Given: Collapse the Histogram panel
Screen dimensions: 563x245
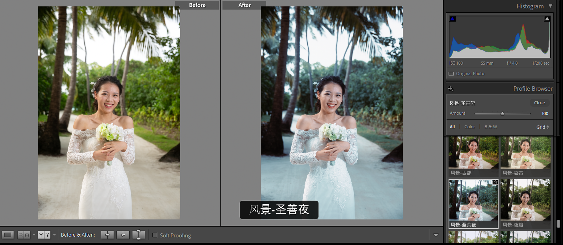Looking at the screenshot, I should click(x=550, y=6).
